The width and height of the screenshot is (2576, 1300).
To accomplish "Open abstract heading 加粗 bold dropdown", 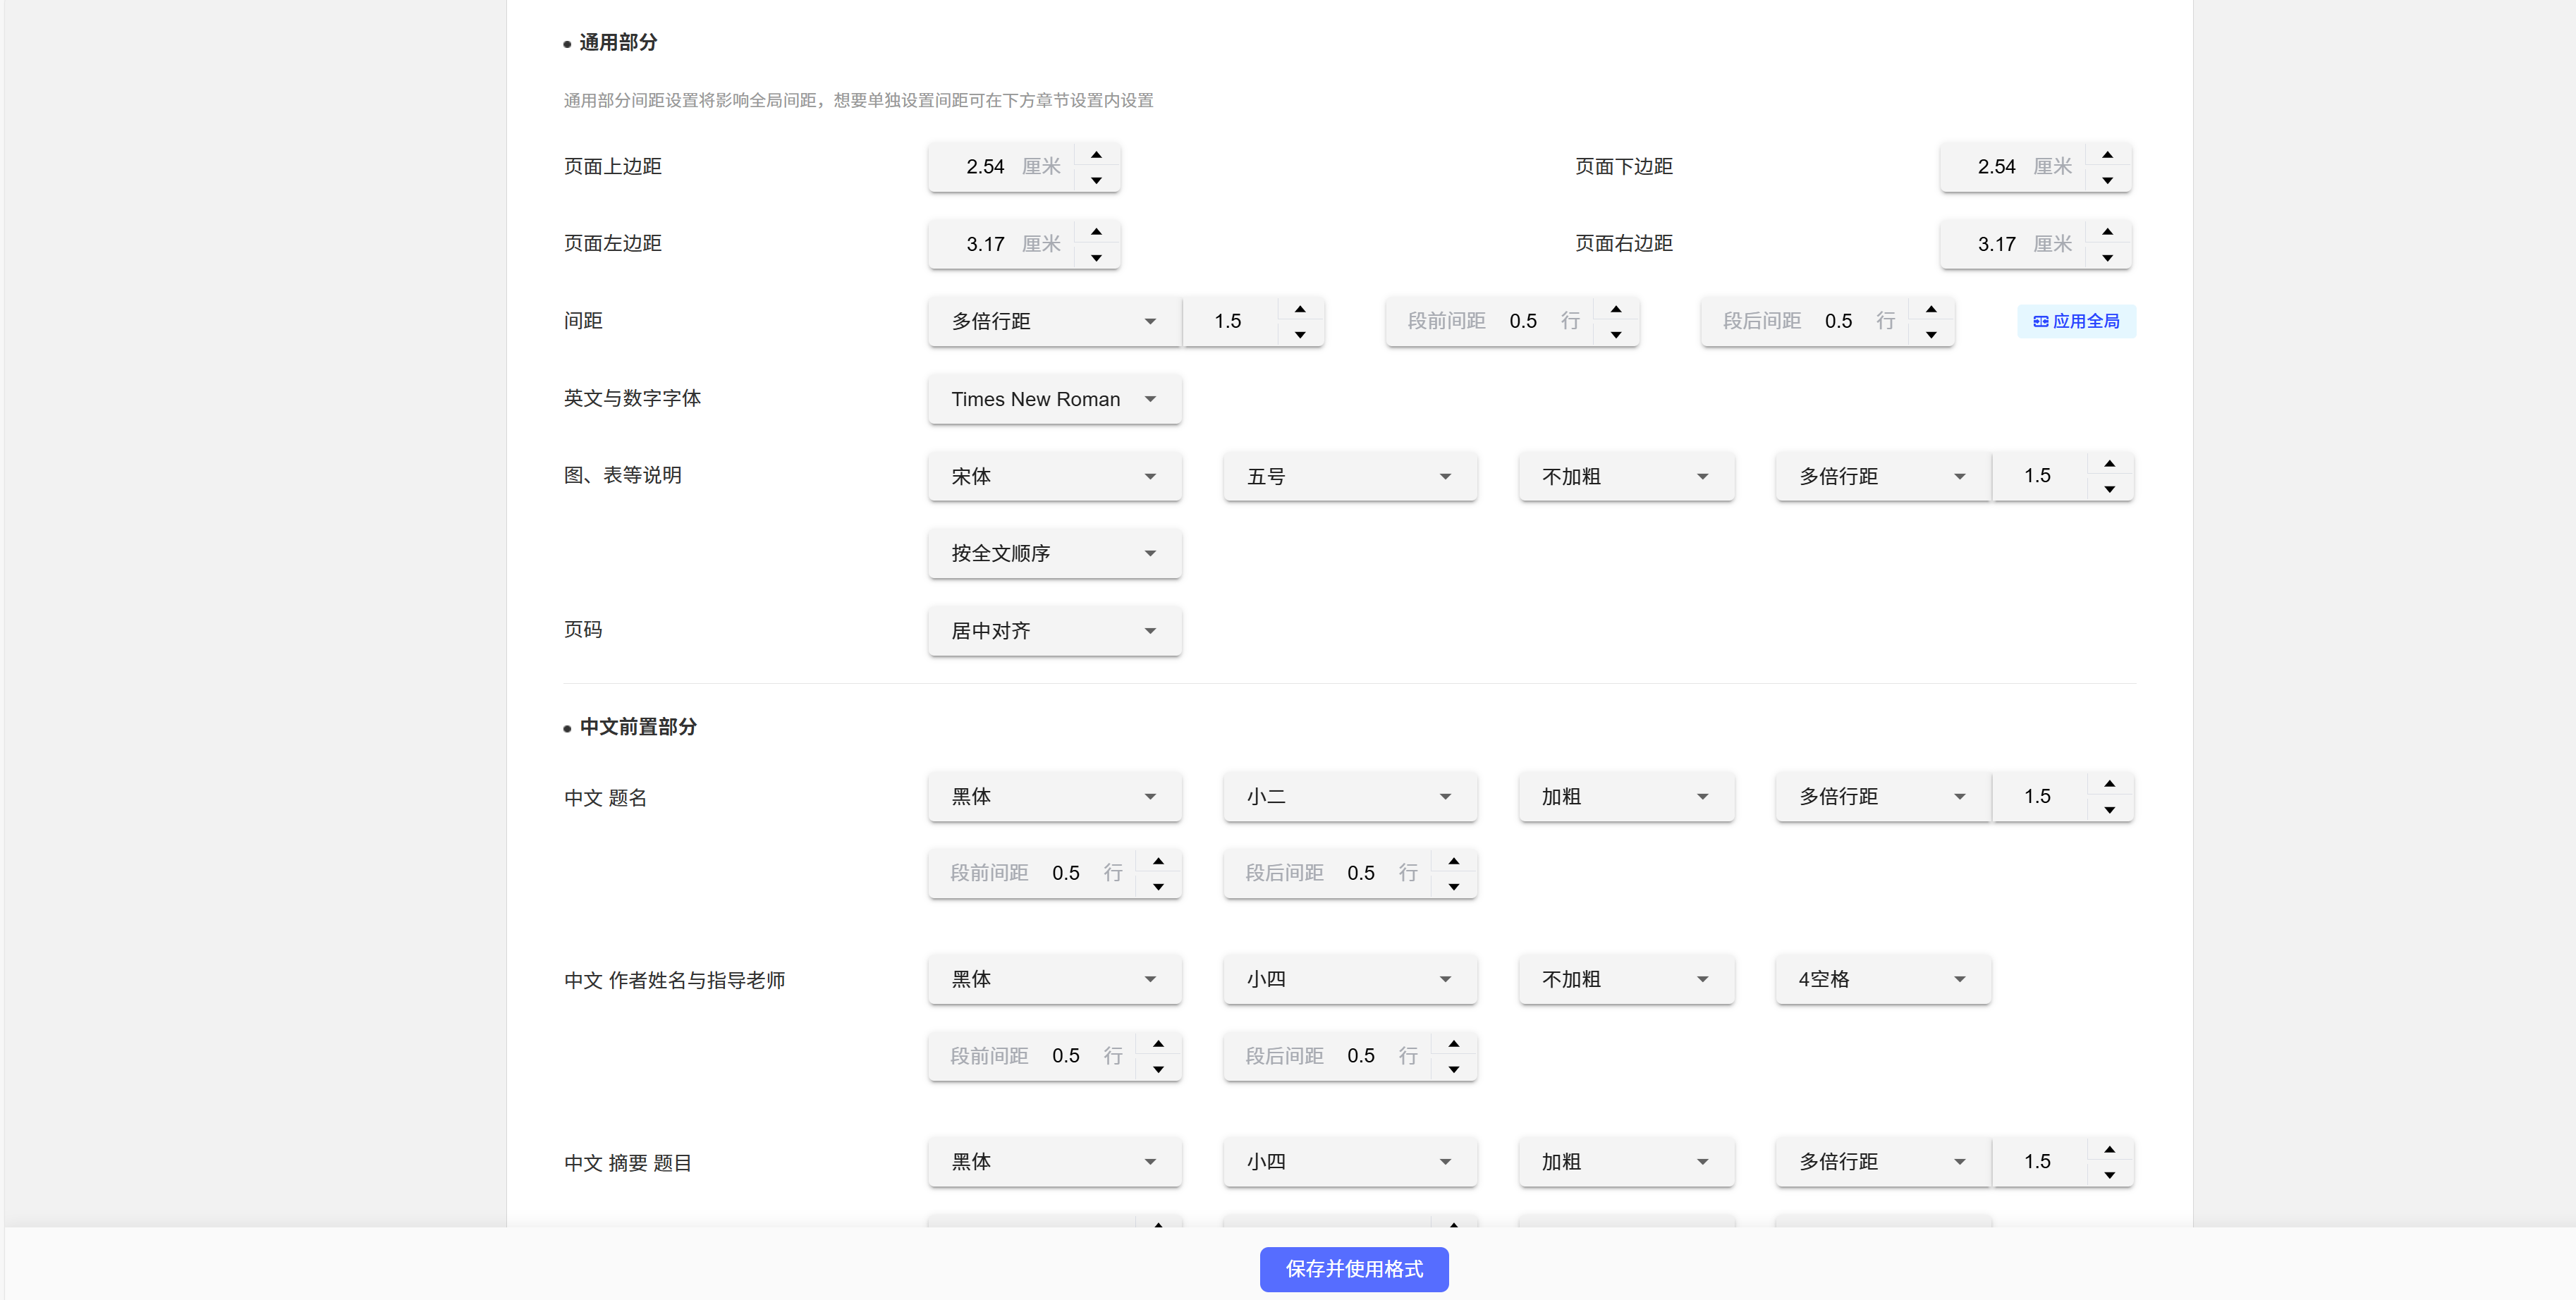I will tap(1625, 1162).
